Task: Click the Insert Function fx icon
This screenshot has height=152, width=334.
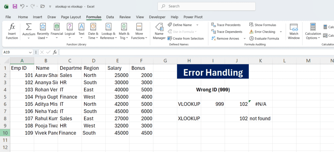Action: click(x=12, y=27)
